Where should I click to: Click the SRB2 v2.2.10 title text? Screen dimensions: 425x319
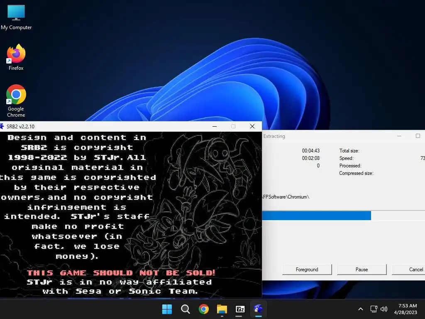(20, 126)
